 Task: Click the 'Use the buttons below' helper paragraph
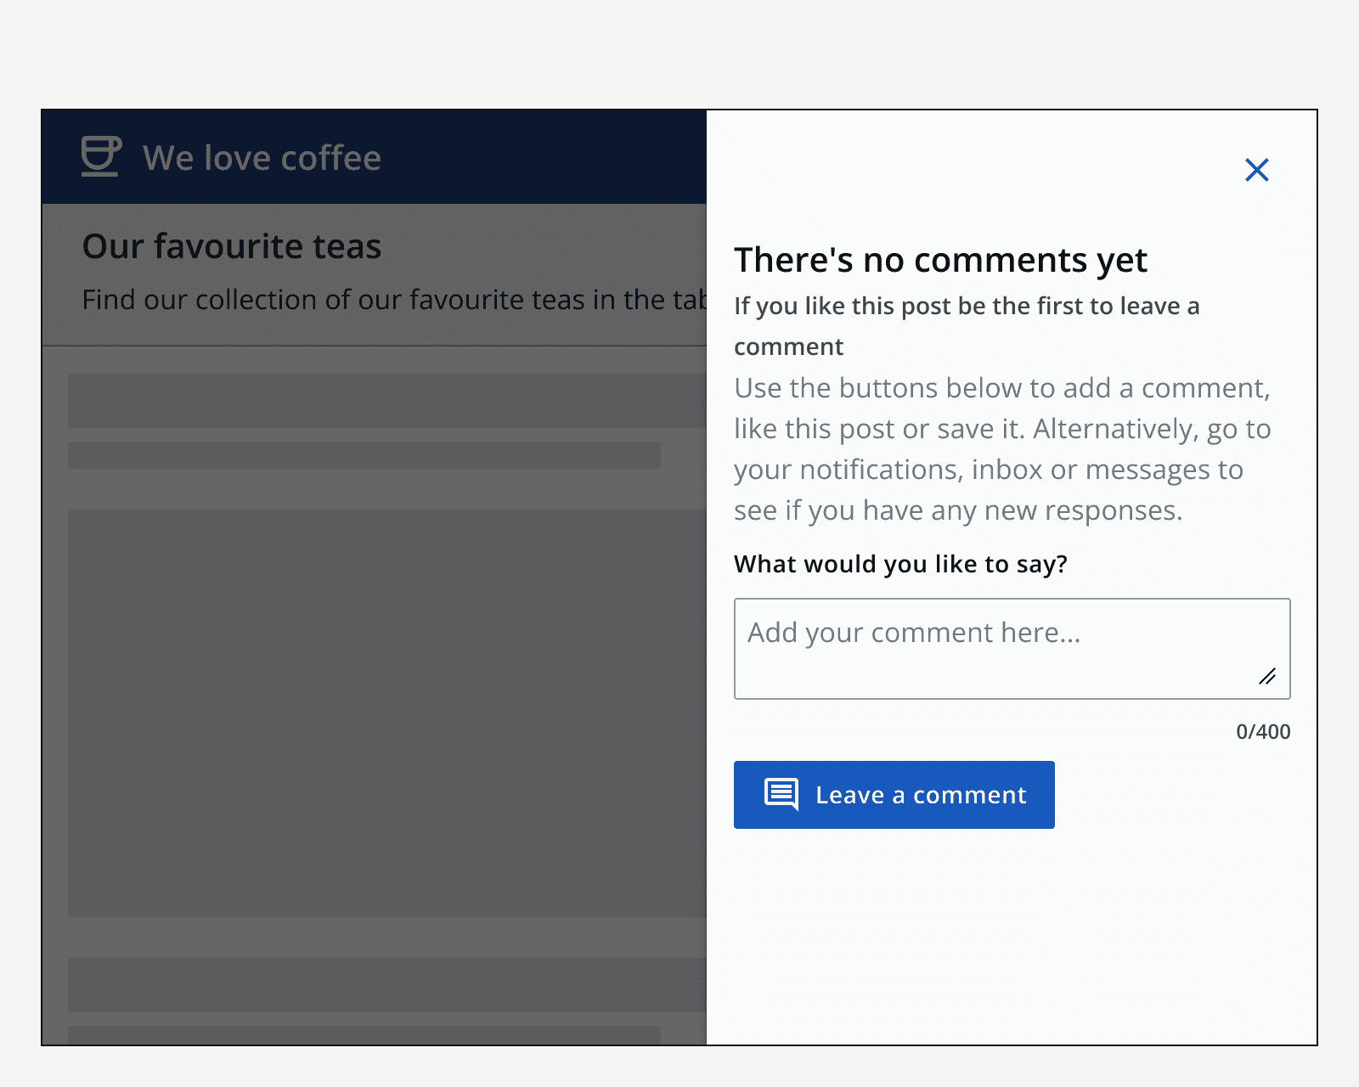(x=1002, y=448)
